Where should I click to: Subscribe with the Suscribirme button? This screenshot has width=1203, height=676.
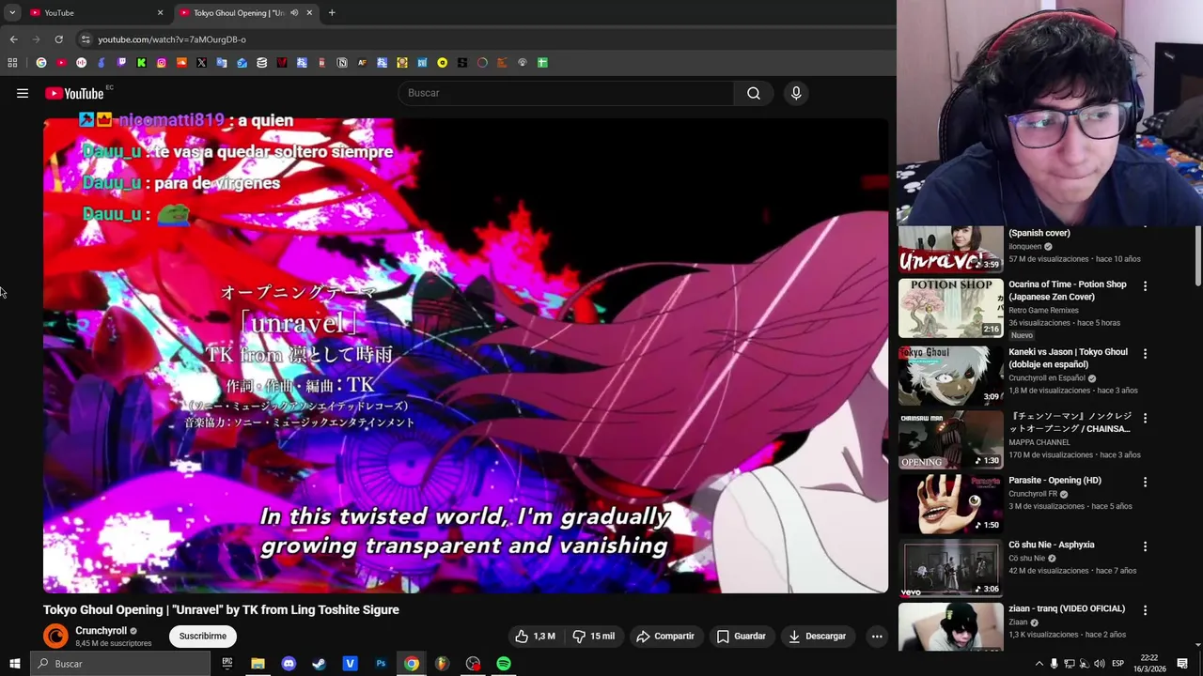[x=203, y=636]
